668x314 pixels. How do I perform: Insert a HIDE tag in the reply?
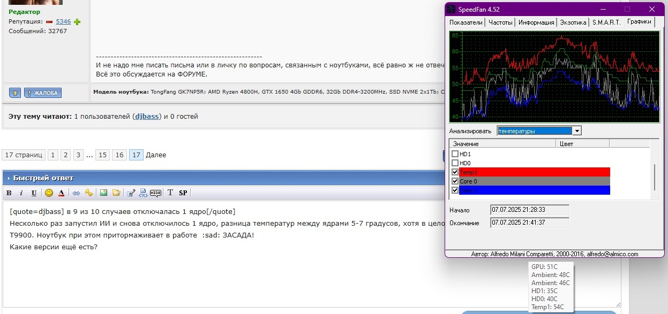(156, 193)
